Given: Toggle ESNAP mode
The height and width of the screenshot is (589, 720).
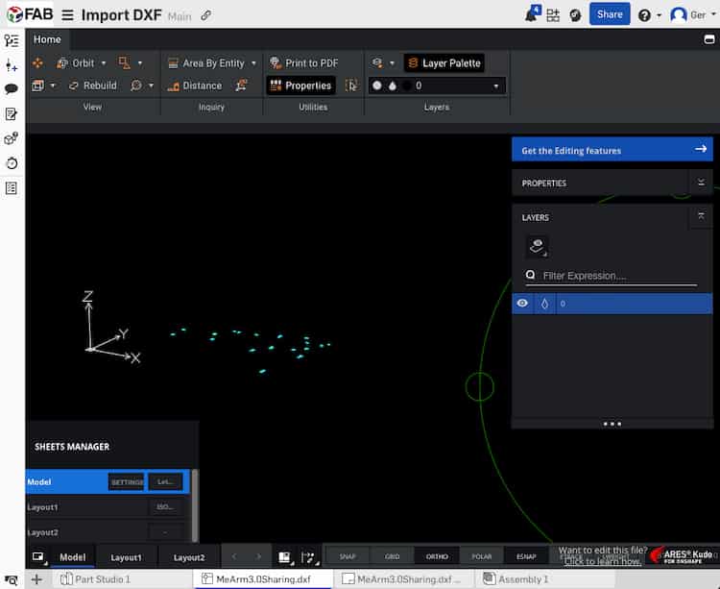Looking at the screenshot, I should (x=526, y=556).
